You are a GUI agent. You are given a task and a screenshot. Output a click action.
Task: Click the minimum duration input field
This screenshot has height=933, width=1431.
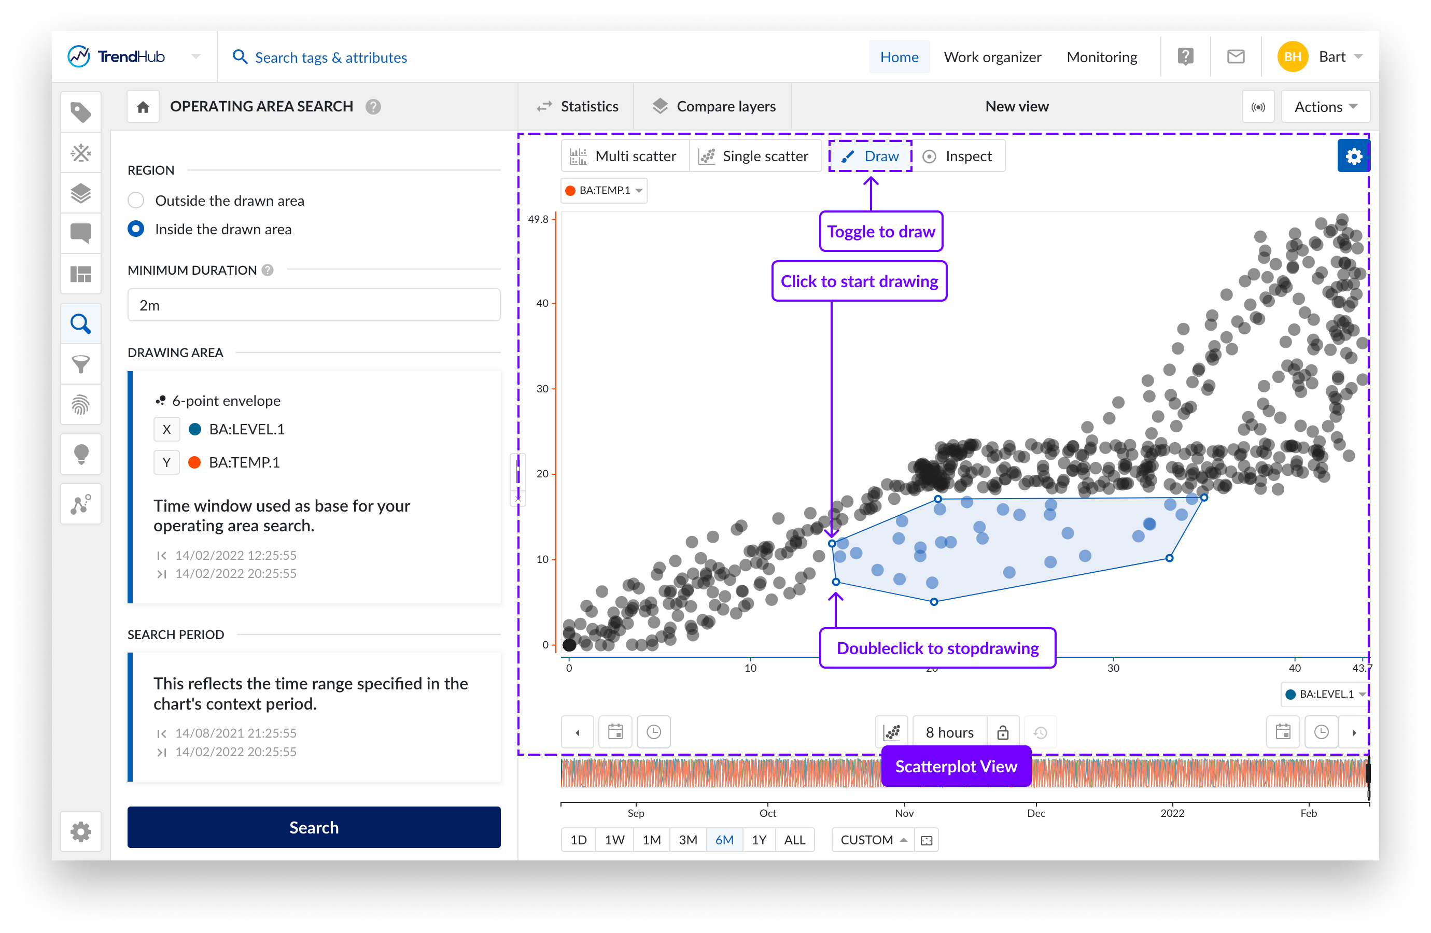314,305
